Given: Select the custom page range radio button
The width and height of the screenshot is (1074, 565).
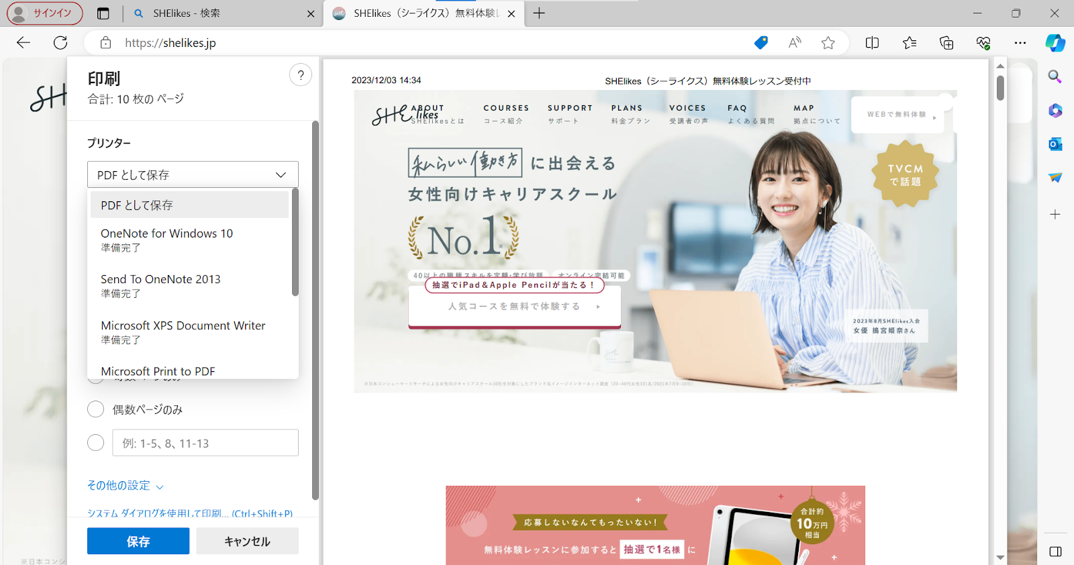Looking at the screenshot, I should (x=96, y=443).
